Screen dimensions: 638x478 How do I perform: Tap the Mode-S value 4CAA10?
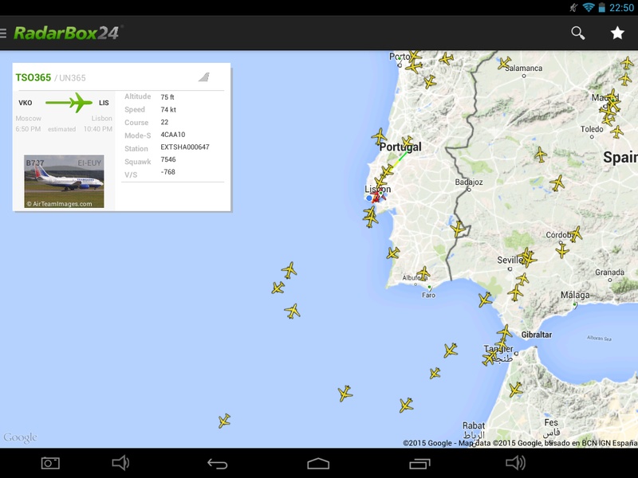click(172, 135)
